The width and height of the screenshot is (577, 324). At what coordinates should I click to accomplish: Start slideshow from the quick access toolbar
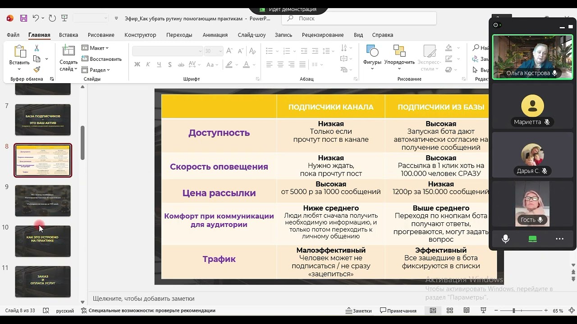tap(64, 18)
